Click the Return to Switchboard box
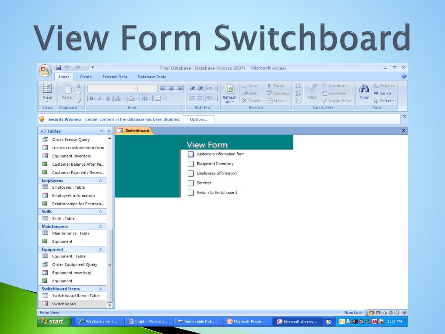This screenshot has width=445, height=334. click(x=191, y=193)
